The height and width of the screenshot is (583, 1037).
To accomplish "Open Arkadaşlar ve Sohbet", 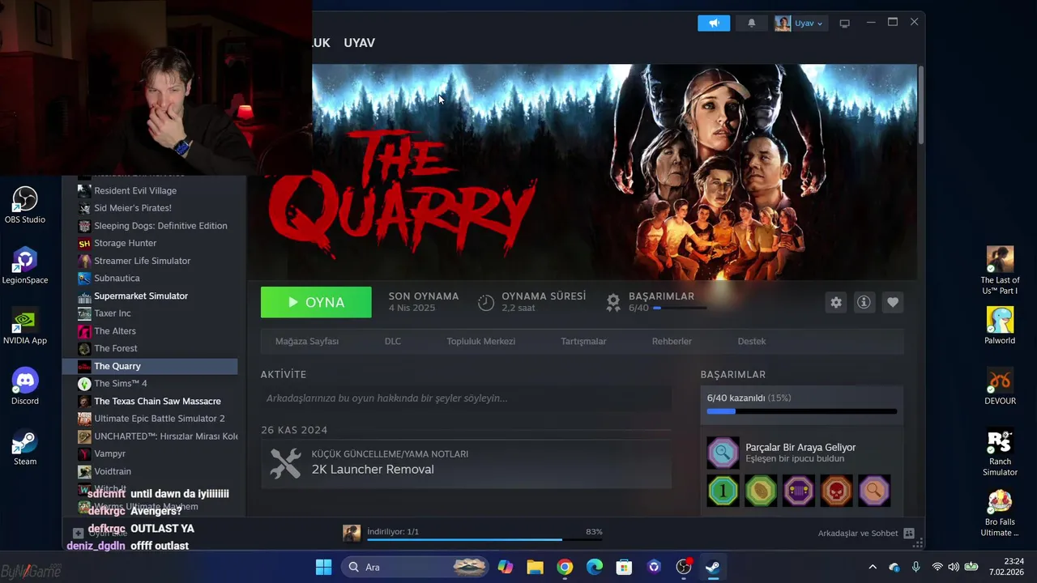I will [866, 533].
